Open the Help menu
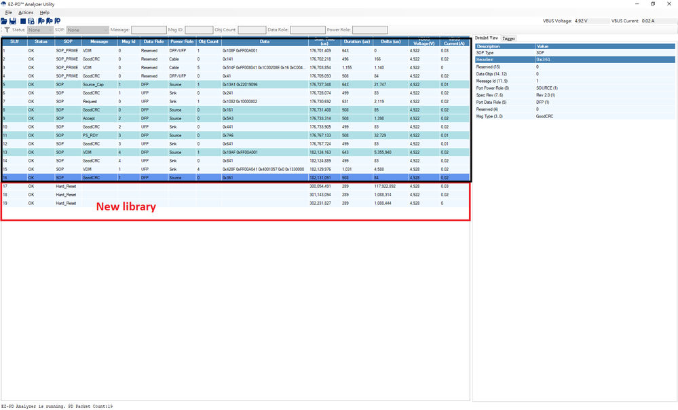This screenshot has height=410, width=678. pos(45,12)
